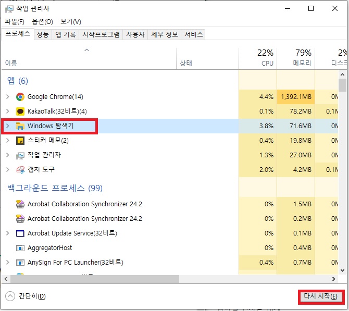
Task: Maximize the 작업 관리자 window
Action: point(311,9)
